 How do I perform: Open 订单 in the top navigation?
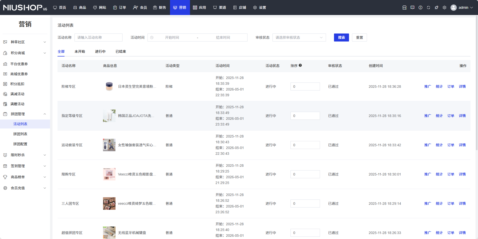120,7
